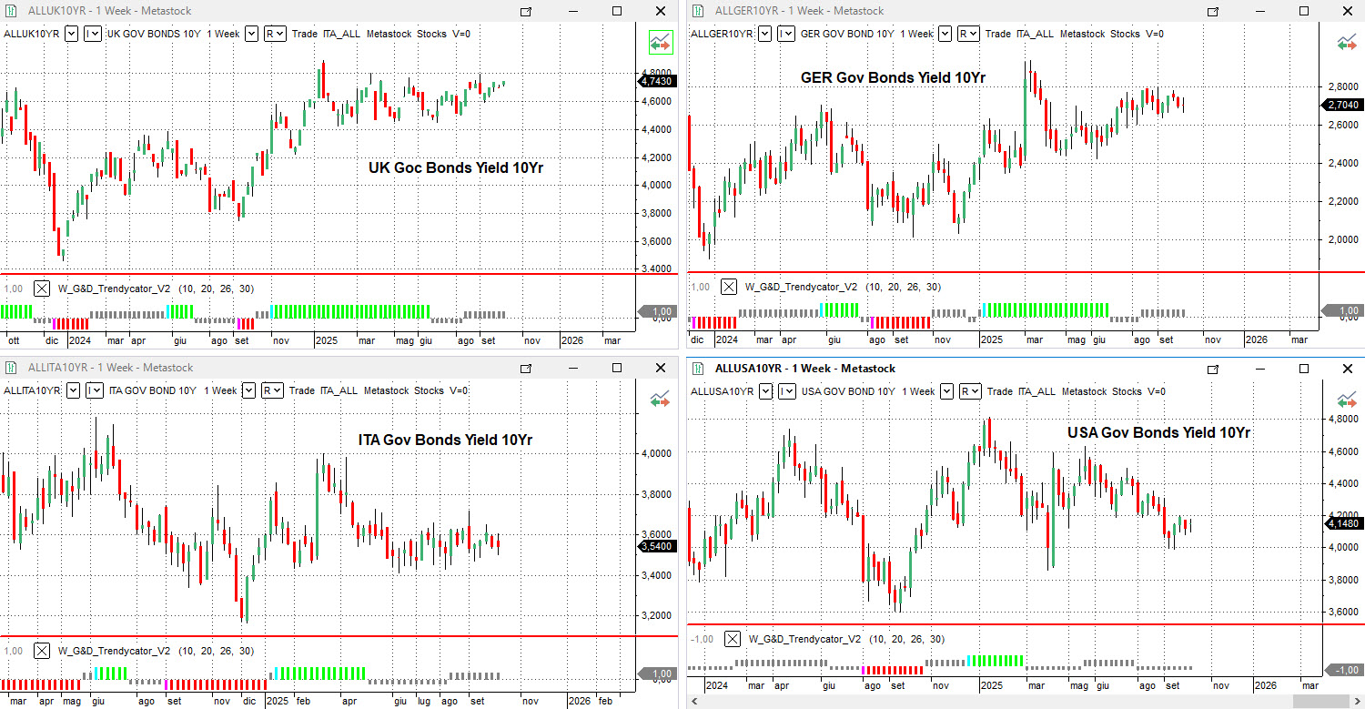Pop out the ALLUSA10YR chart window
1365x709 pixels.
tap(1212, 369)
